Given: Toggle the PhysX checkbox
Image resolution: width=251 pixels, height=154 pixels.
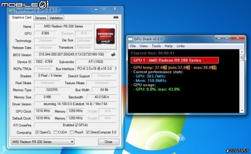Looking at the screenshot, I should pos(72,132).
